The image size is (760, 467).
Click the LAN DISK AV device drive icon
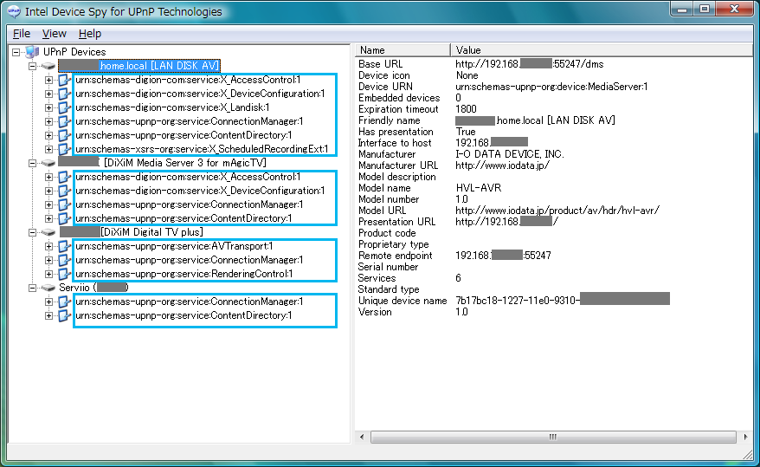[x=48, y=66]
